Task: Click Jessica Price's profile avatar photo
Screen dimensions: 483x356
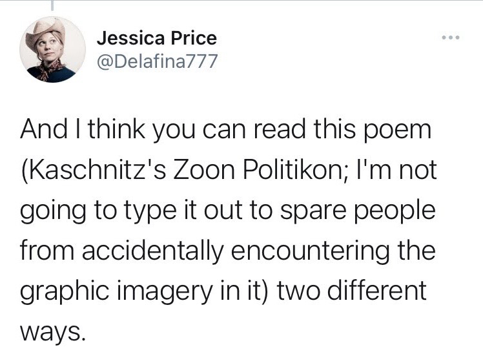Action: [x=52, y=50]
